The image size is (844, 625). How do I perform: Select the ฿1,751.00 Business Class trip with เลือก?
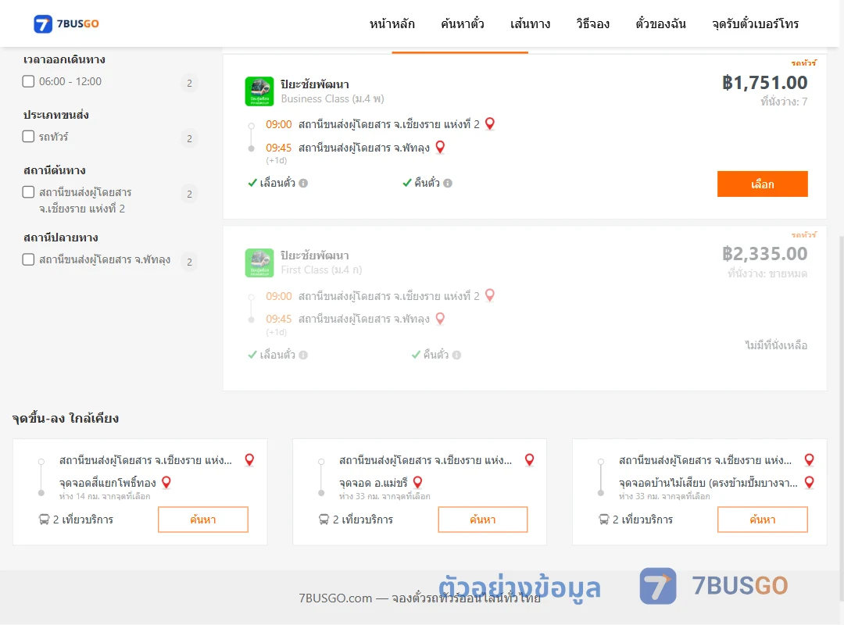[x=762, y=184]
